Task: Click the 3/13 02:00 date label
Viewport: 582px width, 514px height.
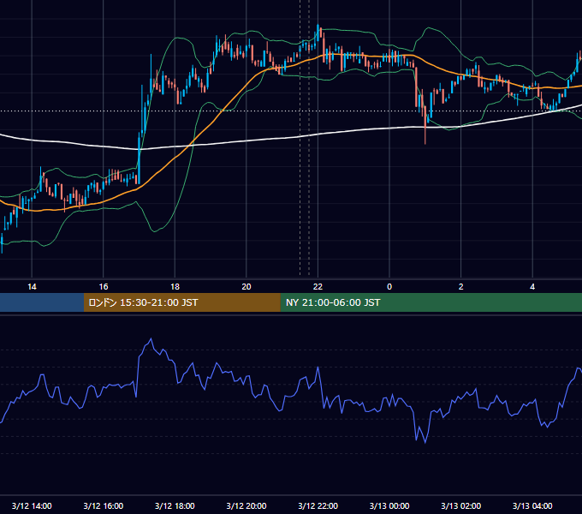Action: click(461, 505)
